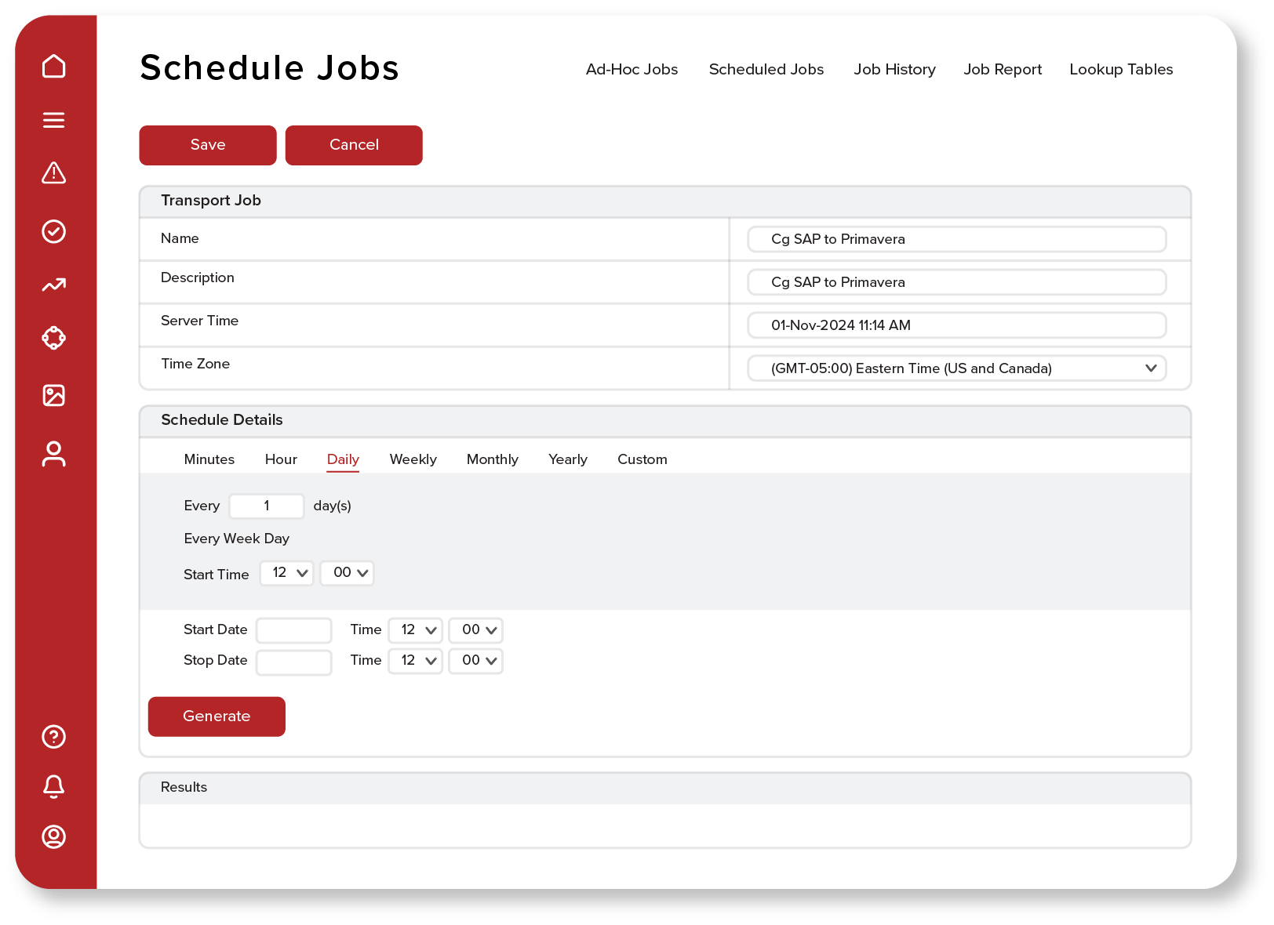
Task: Open the checkmark circle tasks icon
Action: click(53, 231)
